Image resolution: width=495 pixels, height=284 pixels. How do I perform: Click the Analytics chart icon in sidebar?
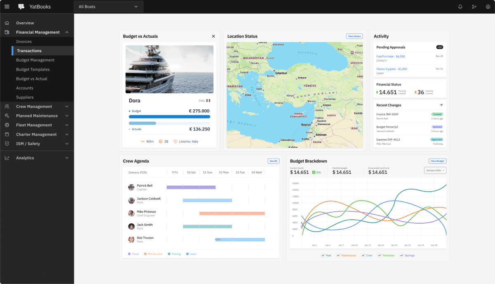tap(7, 158)
